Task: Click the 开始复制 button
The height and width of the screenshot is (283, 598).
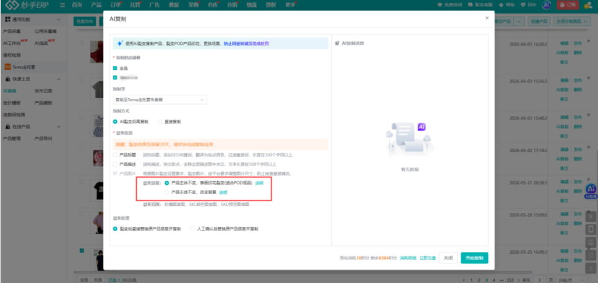Action: [474, 258]
